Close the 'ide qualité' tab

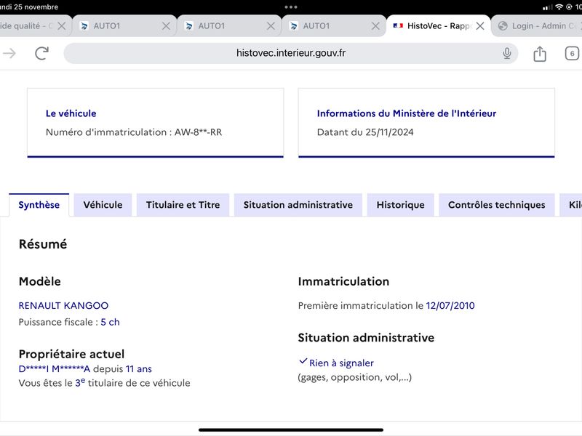click(x=62, y=26)
